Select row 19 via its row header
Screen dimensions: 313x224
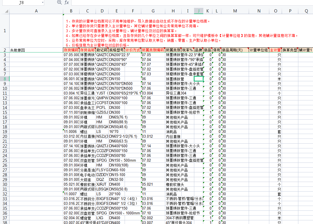(5, 132)
